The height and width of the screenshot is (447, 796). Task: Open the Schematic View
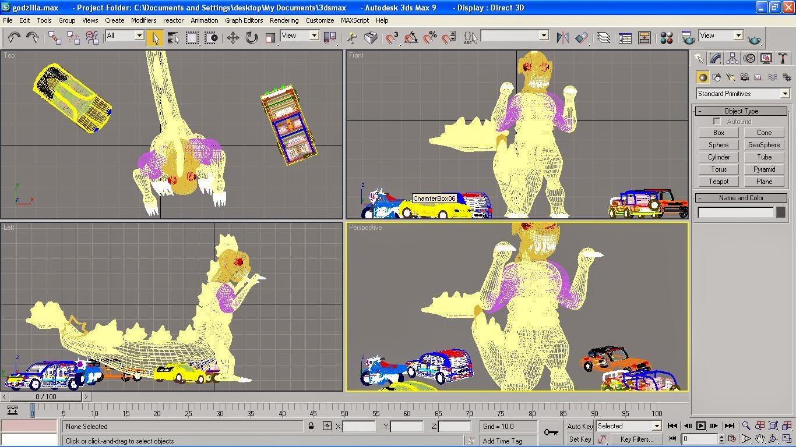pyautogui.click(x=644, y=38)
